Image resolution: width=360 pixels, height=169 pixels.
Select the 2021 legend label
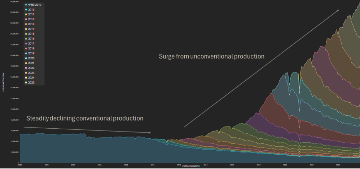pyautogui.click(x=31, y=63)
